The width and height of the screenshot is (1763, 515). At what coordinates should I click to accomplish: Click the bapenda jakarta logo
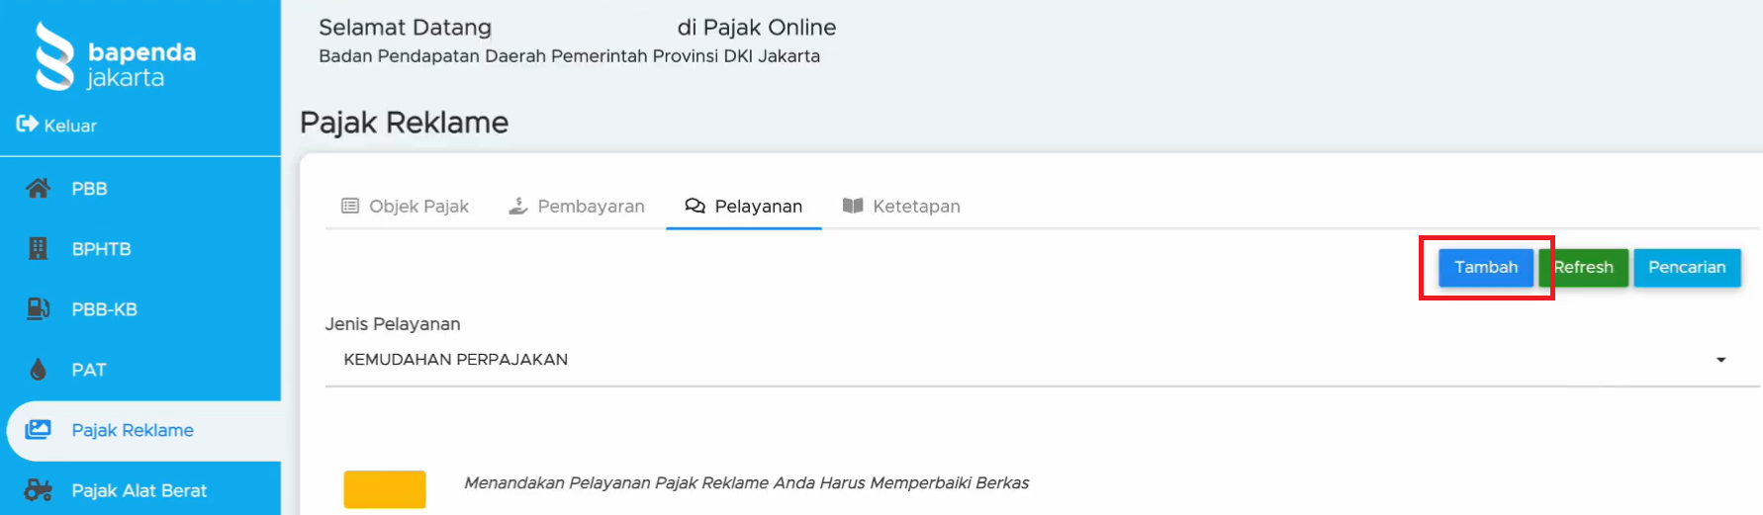115,57
